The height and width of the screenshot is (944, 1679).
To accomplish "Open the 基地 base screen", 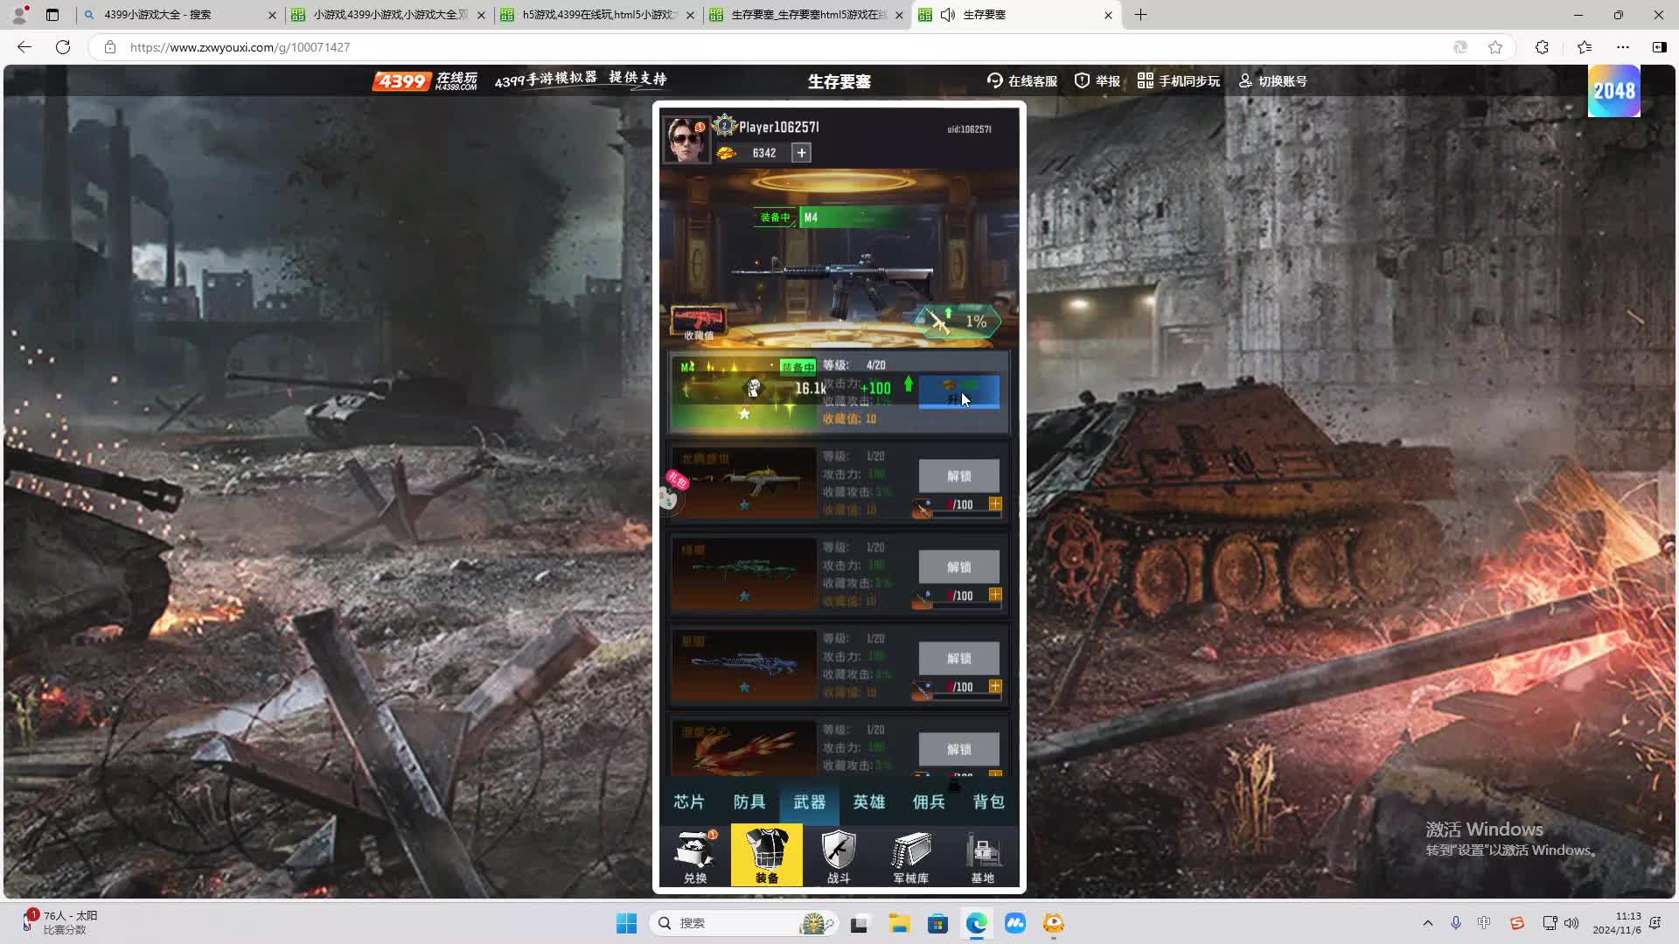I will click(982, 856).
